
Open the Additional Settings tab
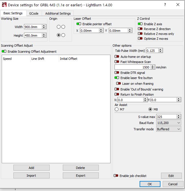coord(58,13)
